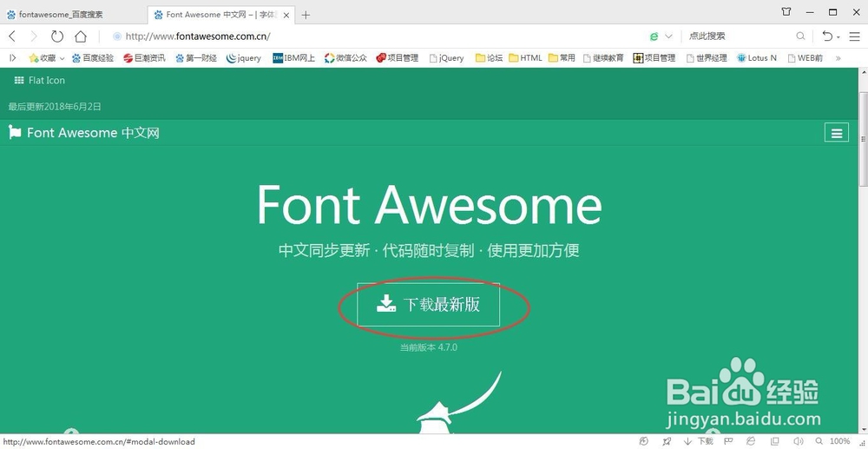The width and height of the screenshot is (868, 449).
Task: Open the 项目管理 bookmark with grid icon
Action: [x=654, y=57]
